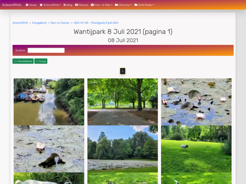Open the multiple water lilies thumbnail
The image size is (246, 184).
(x=196, y=102)
